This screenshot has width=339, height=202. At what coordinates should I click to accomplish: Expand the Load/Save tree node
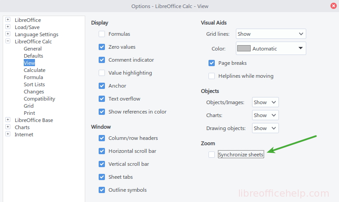point(8,27)
